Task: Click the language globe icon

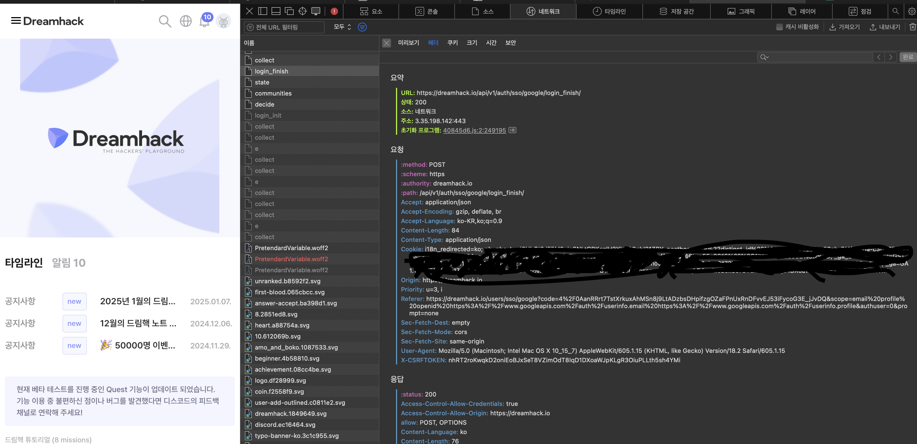Action: [186, 21]
